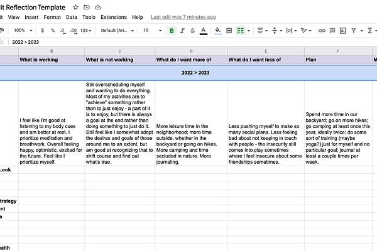Open the Insert menu
This screenshot has height=251, width=377.
31,17
